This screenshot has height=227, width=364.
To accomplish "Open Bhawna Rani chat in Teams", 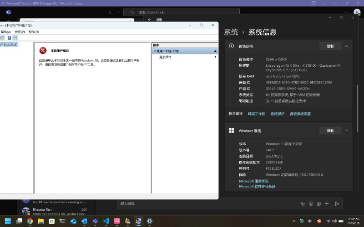I will 56,211.
